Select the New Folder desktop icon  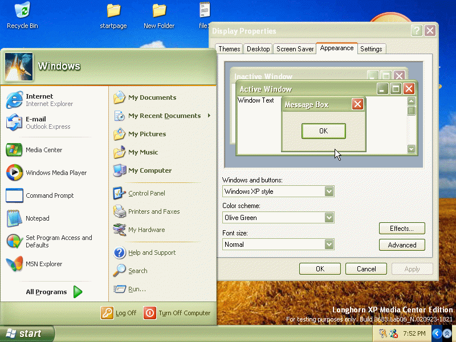[x=159, y=10]
